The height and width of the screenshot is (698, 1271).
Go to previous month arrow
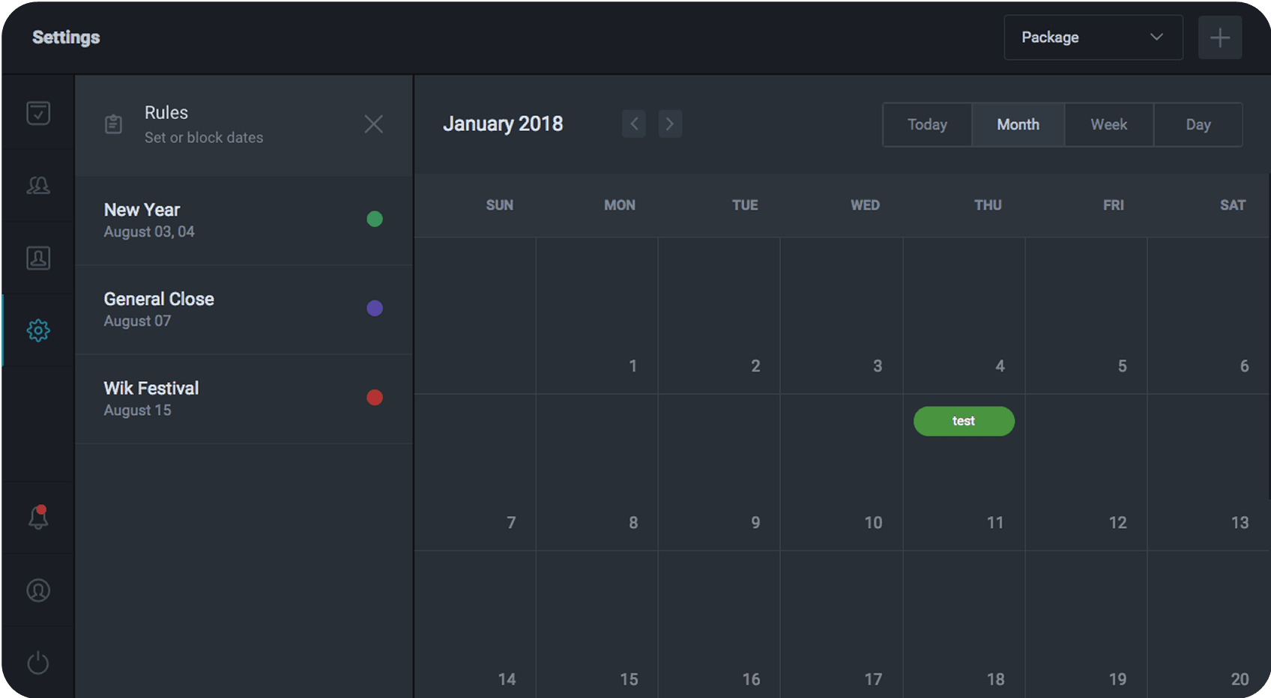634,124
